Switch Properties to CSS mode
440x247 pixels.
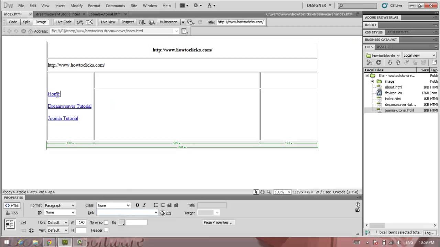coord(12,213)
